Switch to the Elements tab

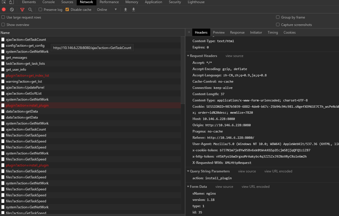click(x=29, y=2)
